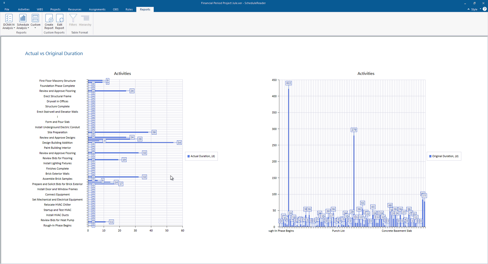Open the quick access toolbar dropdown
488x264 pixels.
pos(4,3)
